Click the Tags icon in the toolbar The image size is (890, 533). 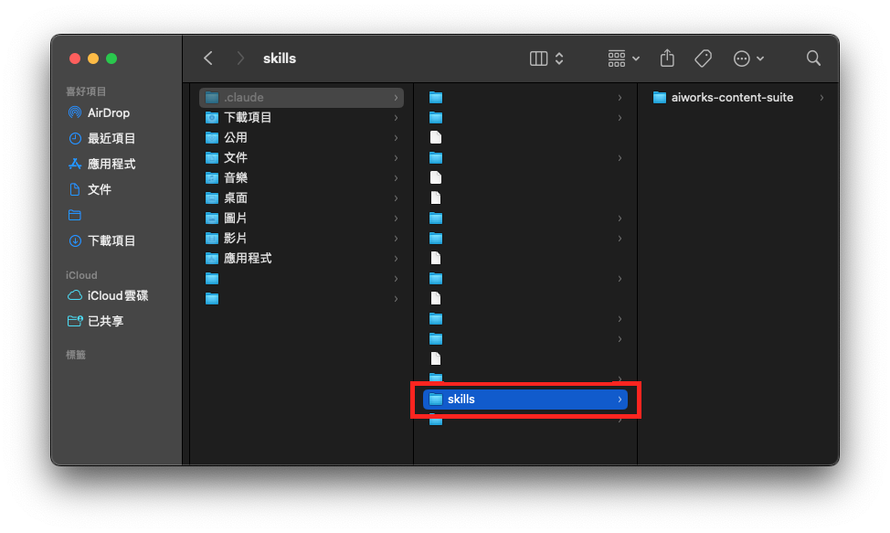tap(703, 58)
